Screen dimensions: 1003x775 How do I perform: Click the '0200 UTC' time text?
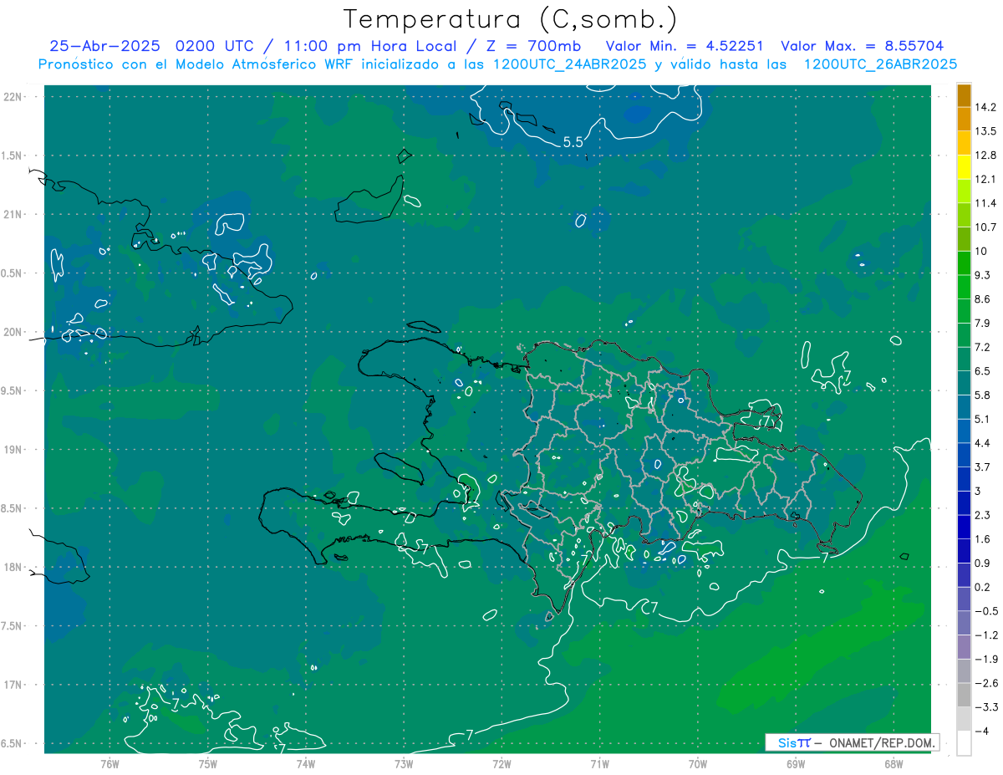click(x=216, y=46)
